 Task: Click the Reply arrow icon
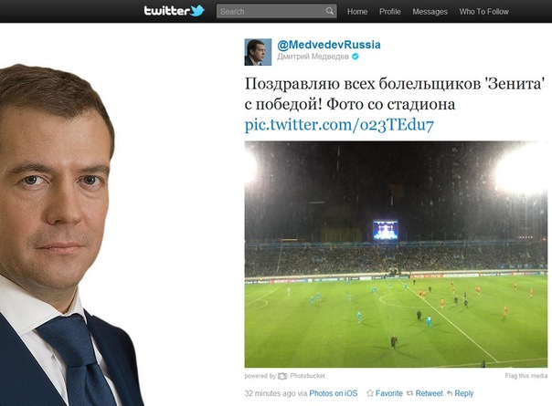[450, 393]
